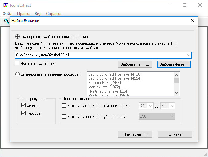This screenshot has width=208, height=157.
Task: Expand the file path dropdown arrow
Action: (x=189, y=55)
